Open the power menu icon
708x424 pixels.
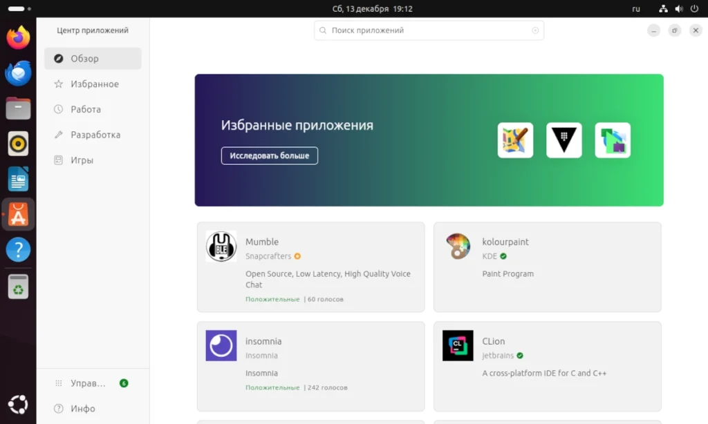[x=694, y=8]
